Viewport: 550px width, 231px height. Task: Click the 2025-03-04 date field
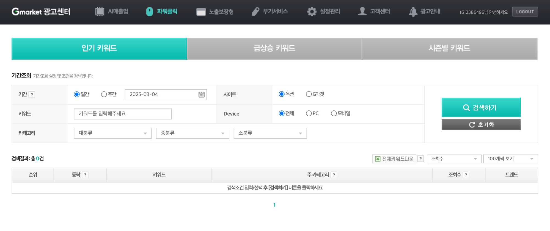pyautogui.click(x=166, y=94)
